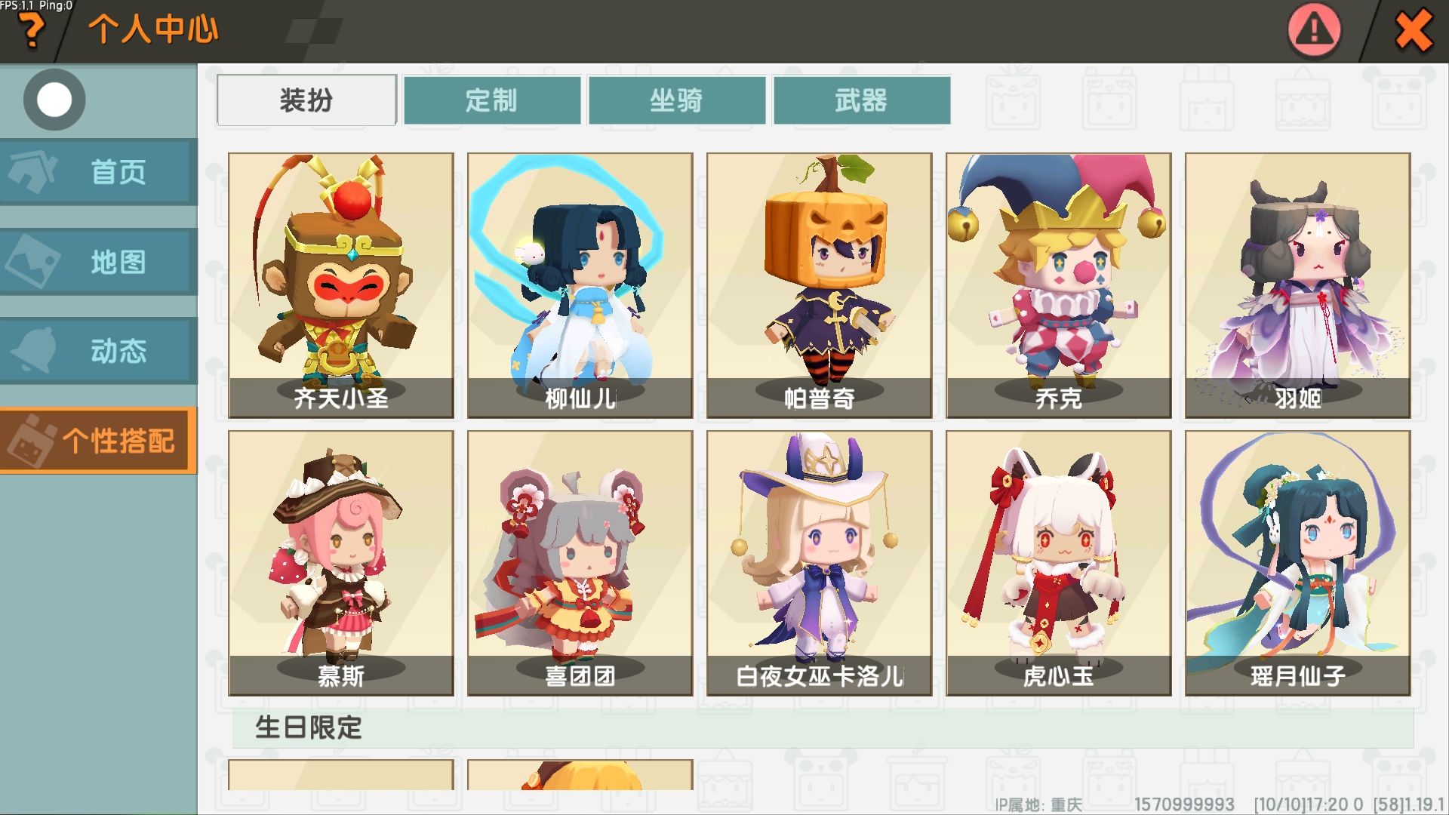Pick the 帕普奇 pumpkin head skin
The height and width of the screenshot is (815, 1449).
820,285
